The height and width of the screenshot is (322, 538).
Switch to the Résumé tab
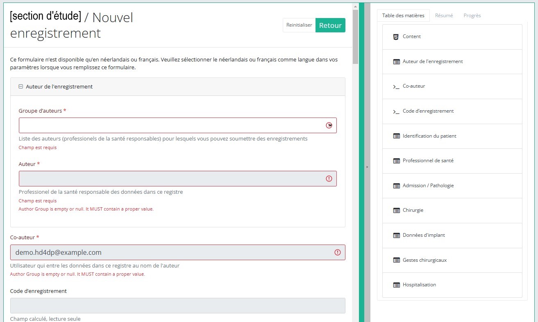tap(444, 16)
